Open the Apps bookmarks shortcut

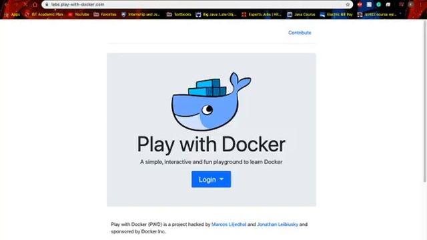click(x=12, y=15)
